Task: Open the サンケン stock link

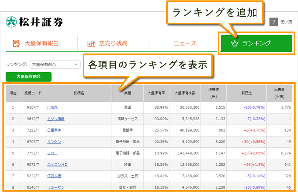Action: click(x=54, y=142)
